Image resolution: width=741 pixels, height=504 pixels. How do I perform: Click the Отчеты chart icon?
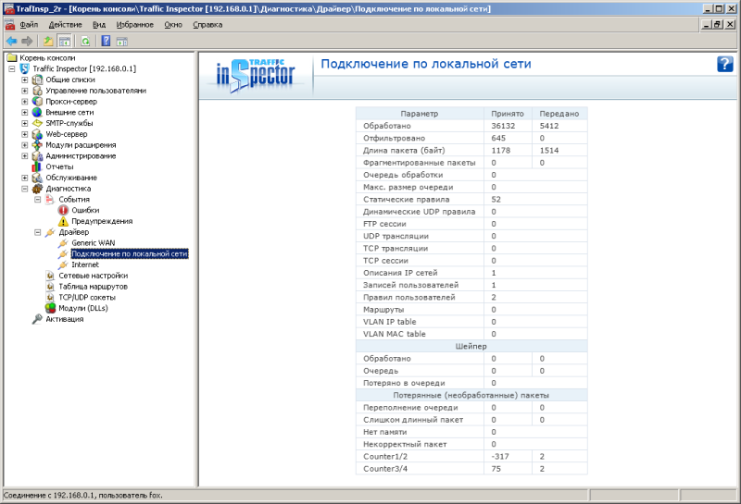pos(37,166)
